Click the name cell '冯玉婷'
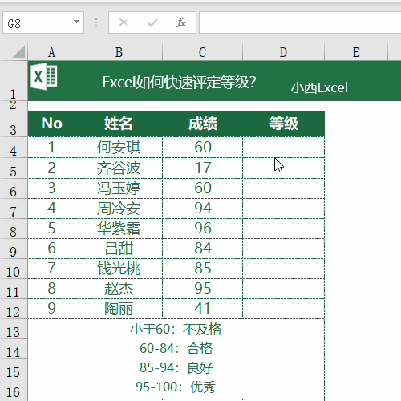 tap(119, 188)
